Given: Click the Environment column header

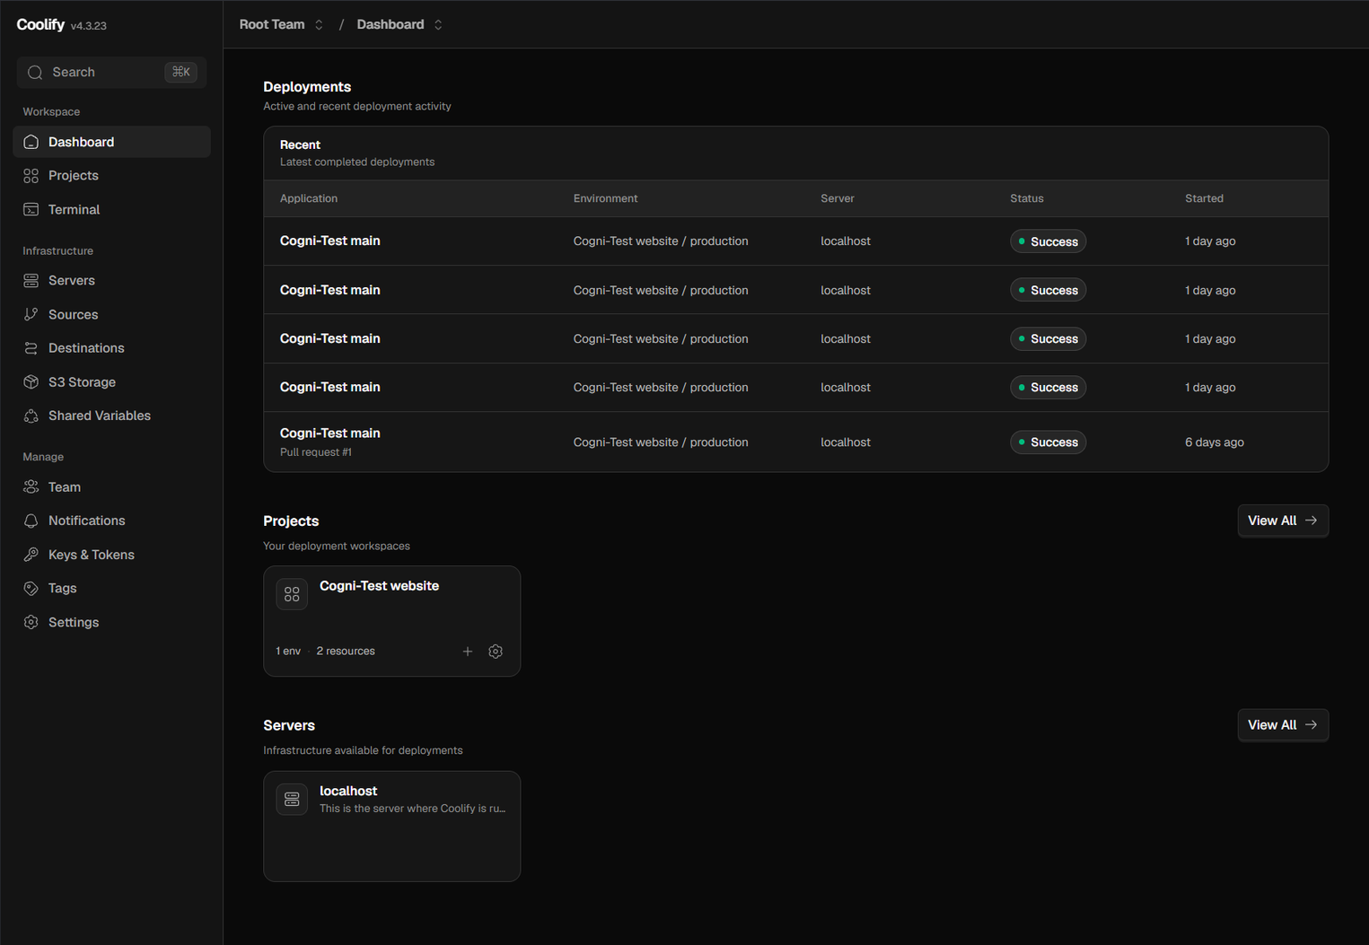Looking at the screenshot, I should (605, 198).
